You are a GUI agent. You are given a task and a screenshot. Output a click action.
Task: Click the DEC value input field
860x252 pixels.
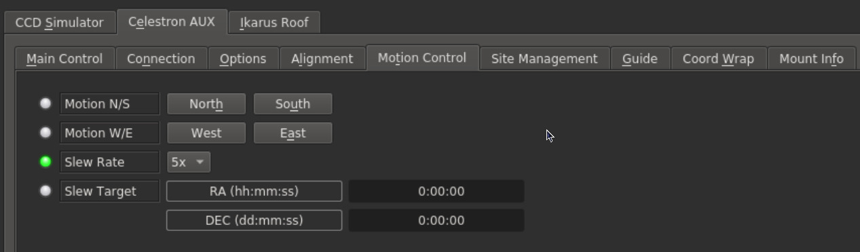click(x=436, y=220)
